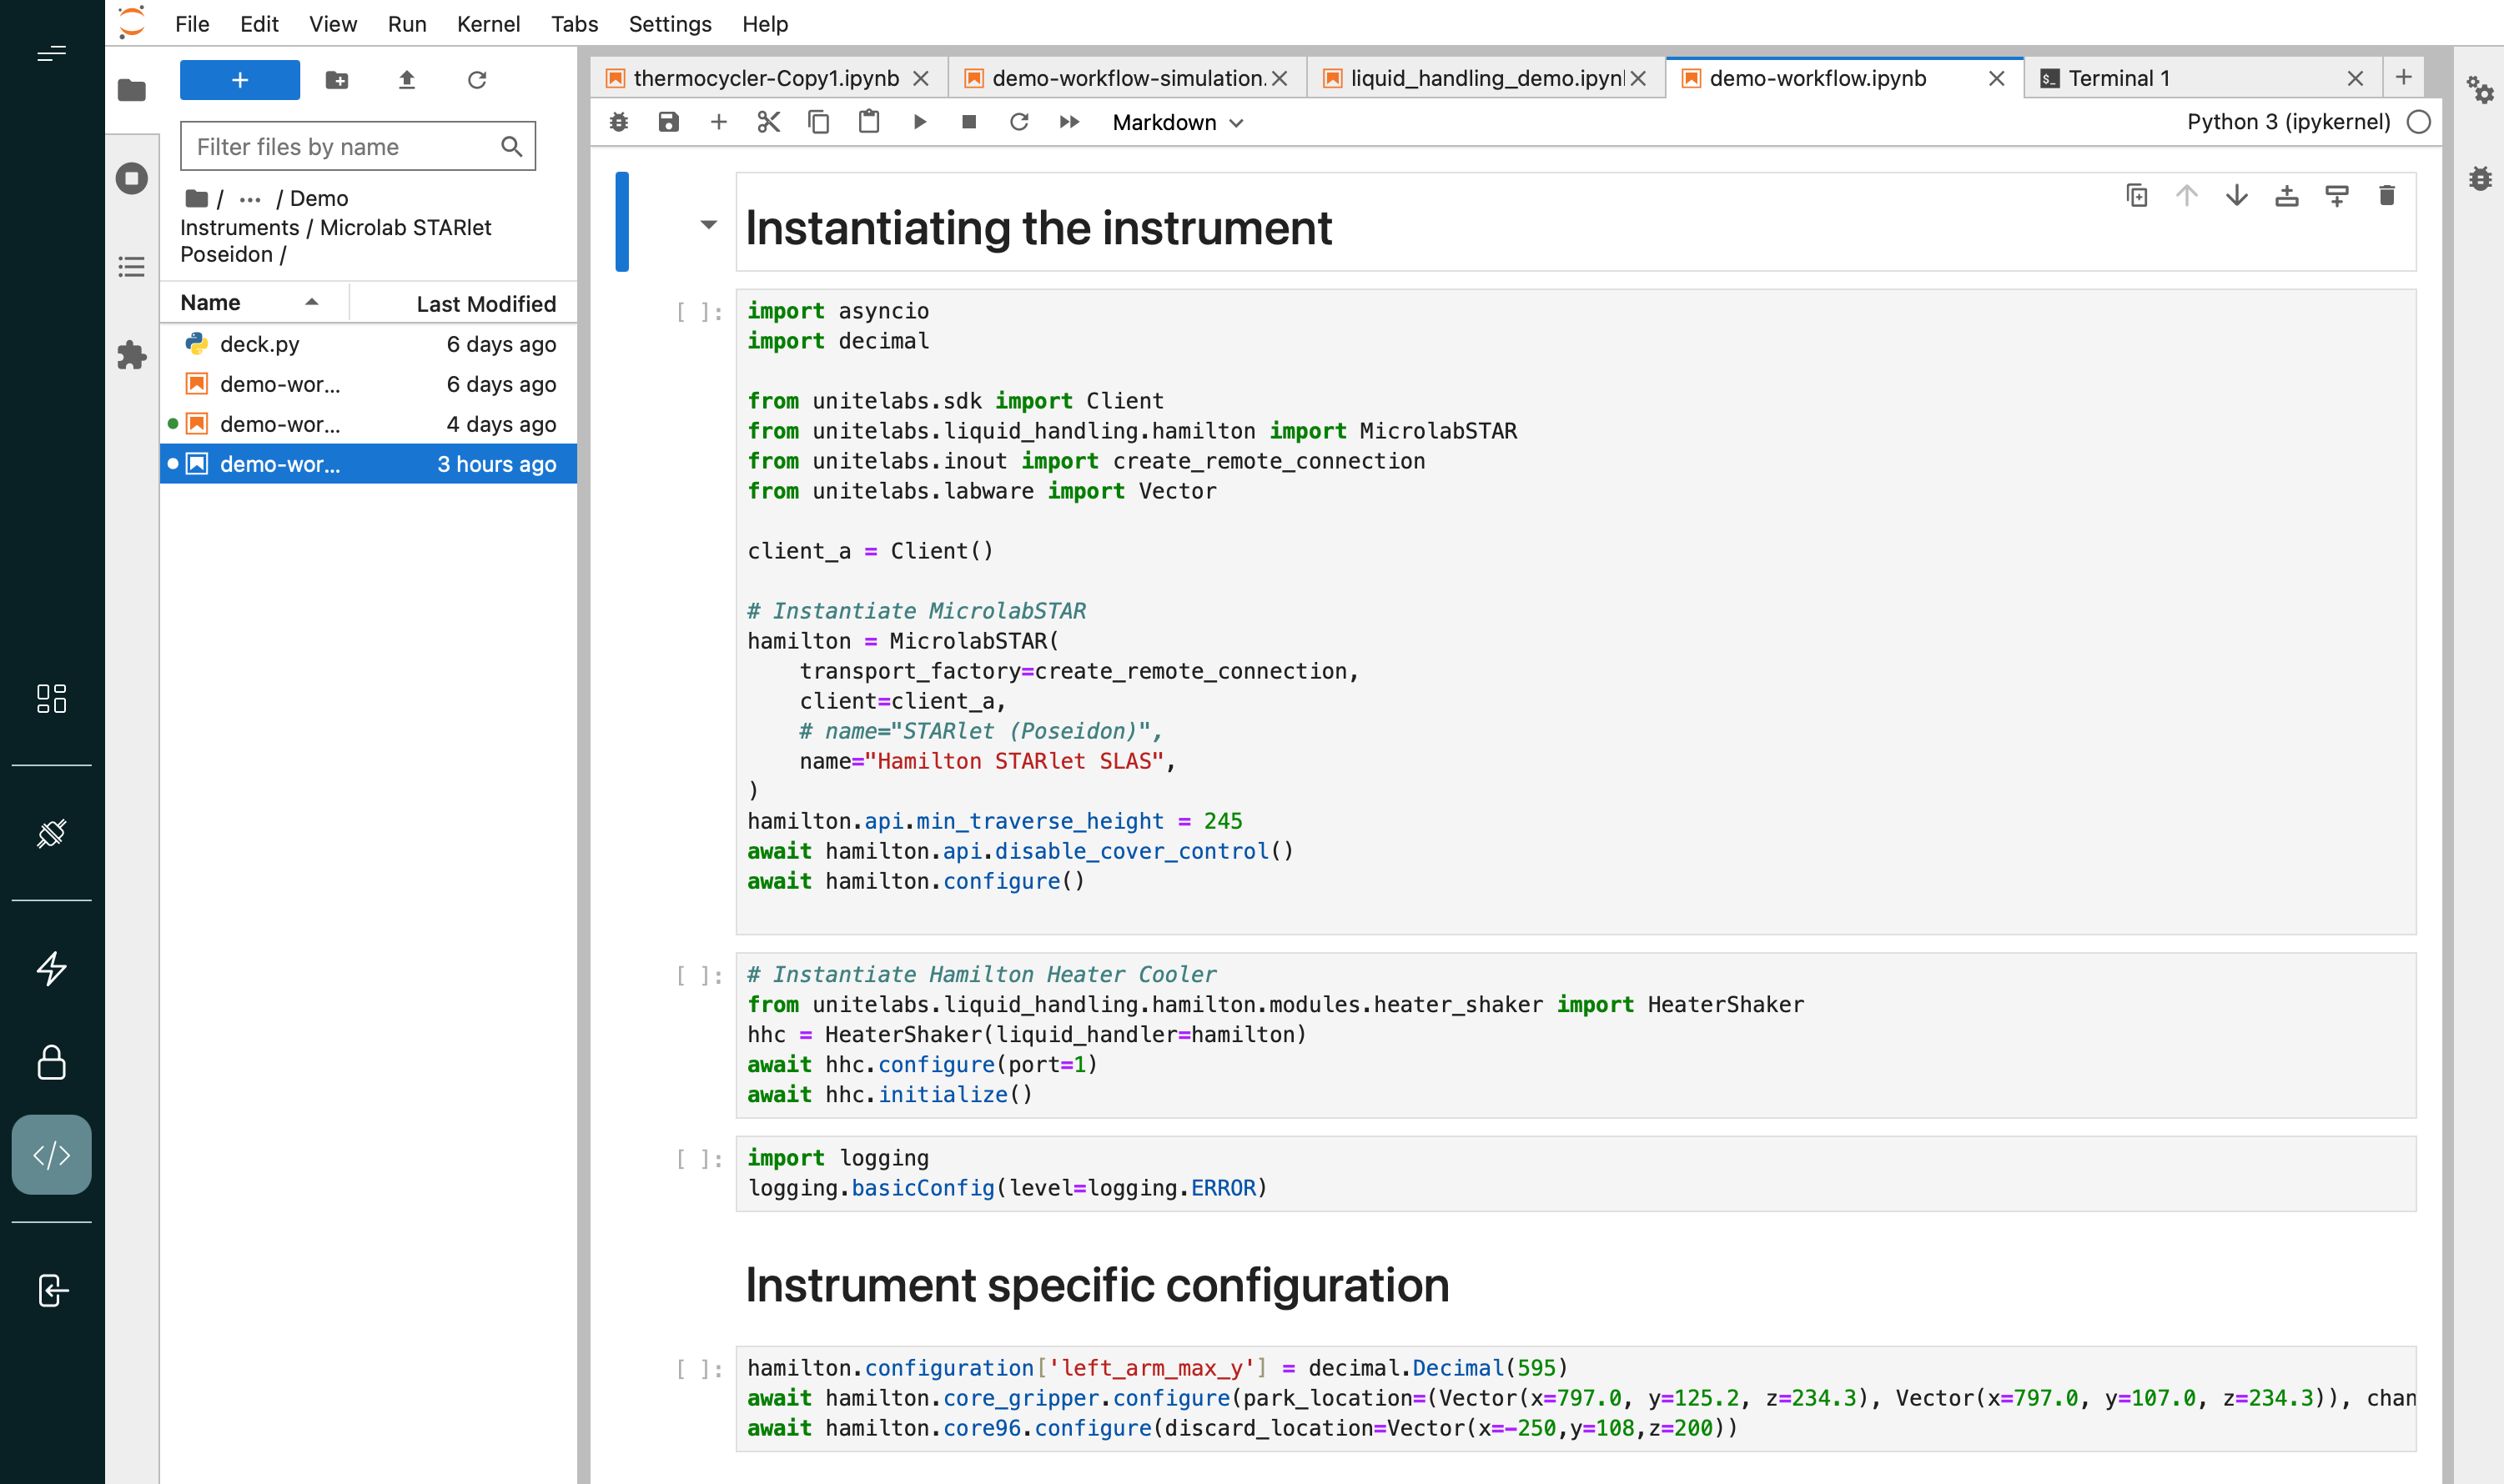Open the Kernel menu
The image size is (2504, 1484).
(x=488, y=24)
